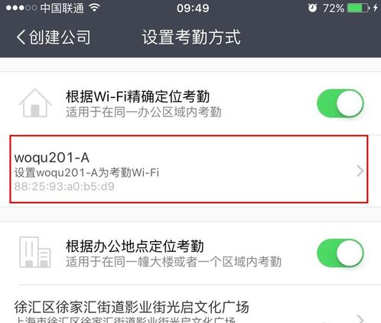Tap the alarm clock status icon

pos(312,8)
